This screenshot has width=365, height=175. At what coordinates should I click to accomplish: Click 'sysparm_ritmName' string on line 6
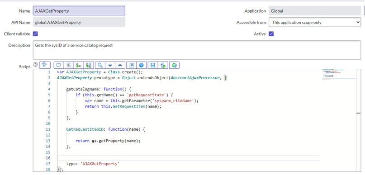[173, 101]
